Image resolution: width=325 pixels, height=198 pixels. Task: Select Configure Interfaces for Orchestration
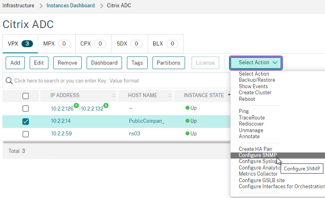pyautogui.click(x=282, y=186)
